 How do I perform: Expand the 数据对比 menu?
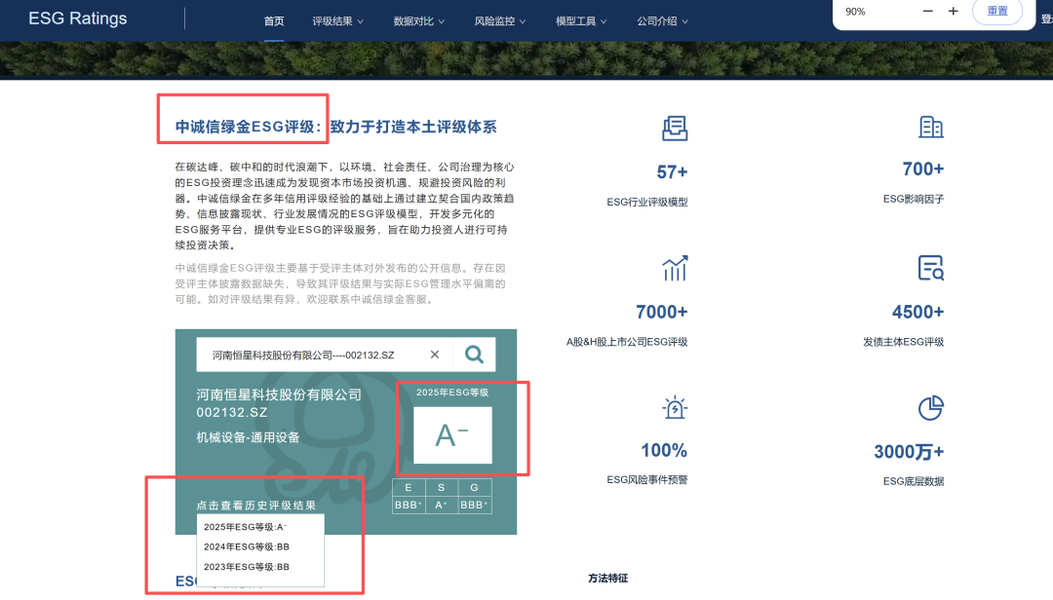pos(419,21)
